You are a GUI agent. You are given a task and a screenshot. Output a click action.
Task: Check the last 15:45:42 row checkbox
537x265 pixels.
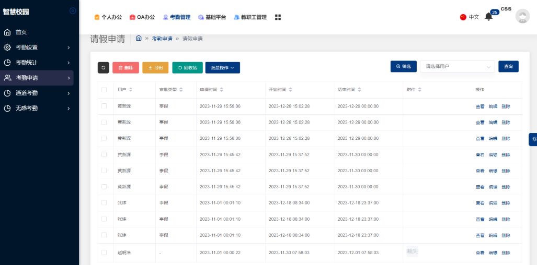click(x=104, y=187)
